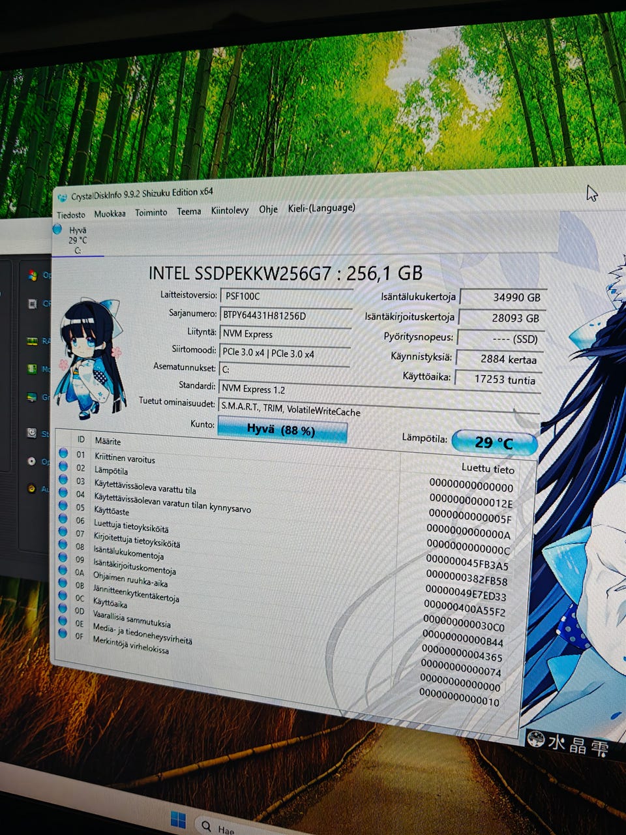Image resolution: width=626 pixels, height=835 pixels.
Task: Click the Luettu tieto column header
Action: coord(488,468)
